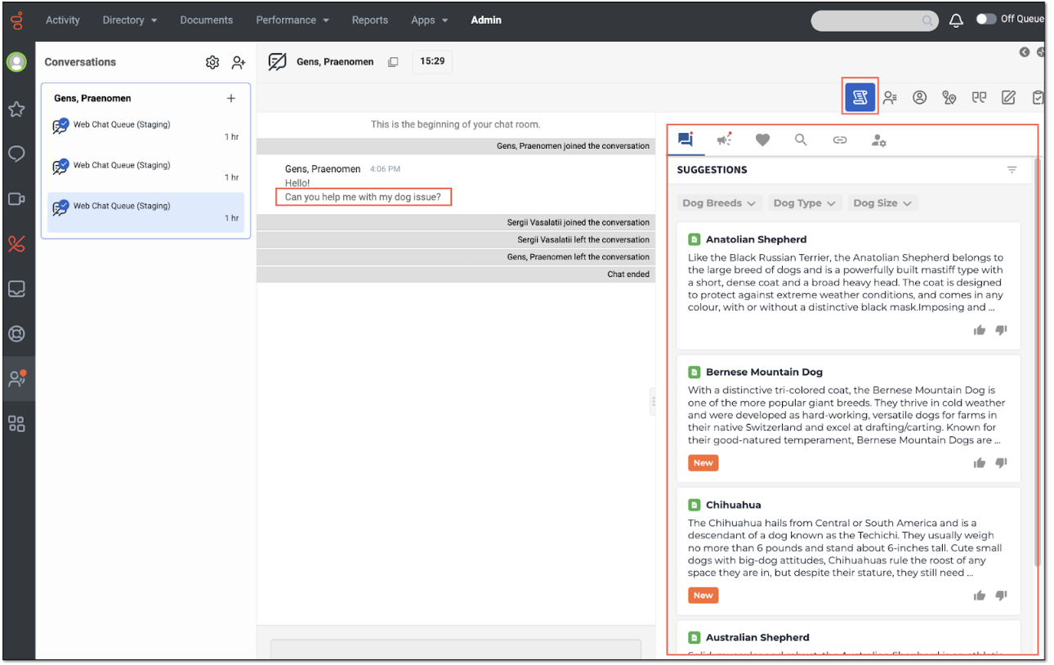Click the 15:29 timer button
The width and height of the screenshot is (1054, 665).
tap(432, 62)
